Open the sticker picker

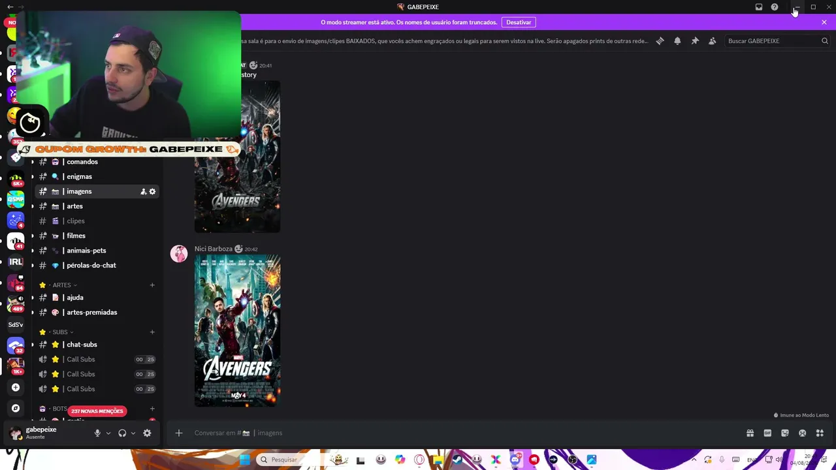[785, 433]
